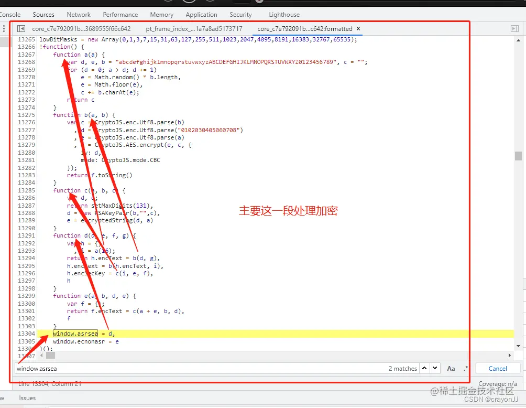Image resolution: width=526 pixels, height=408 pixels.
Task: Click the highlighted window.asrsea text
Action: click(x=75, y=334)
